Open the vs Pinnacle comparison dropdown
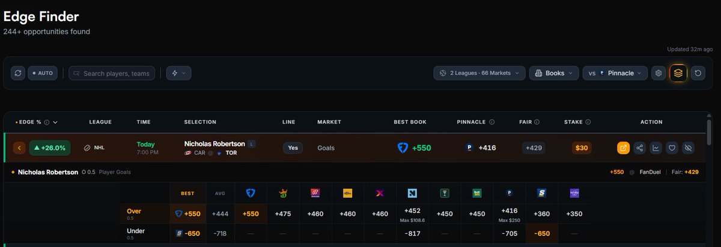This screenshot has width=721, height=247. coord(615,73)
